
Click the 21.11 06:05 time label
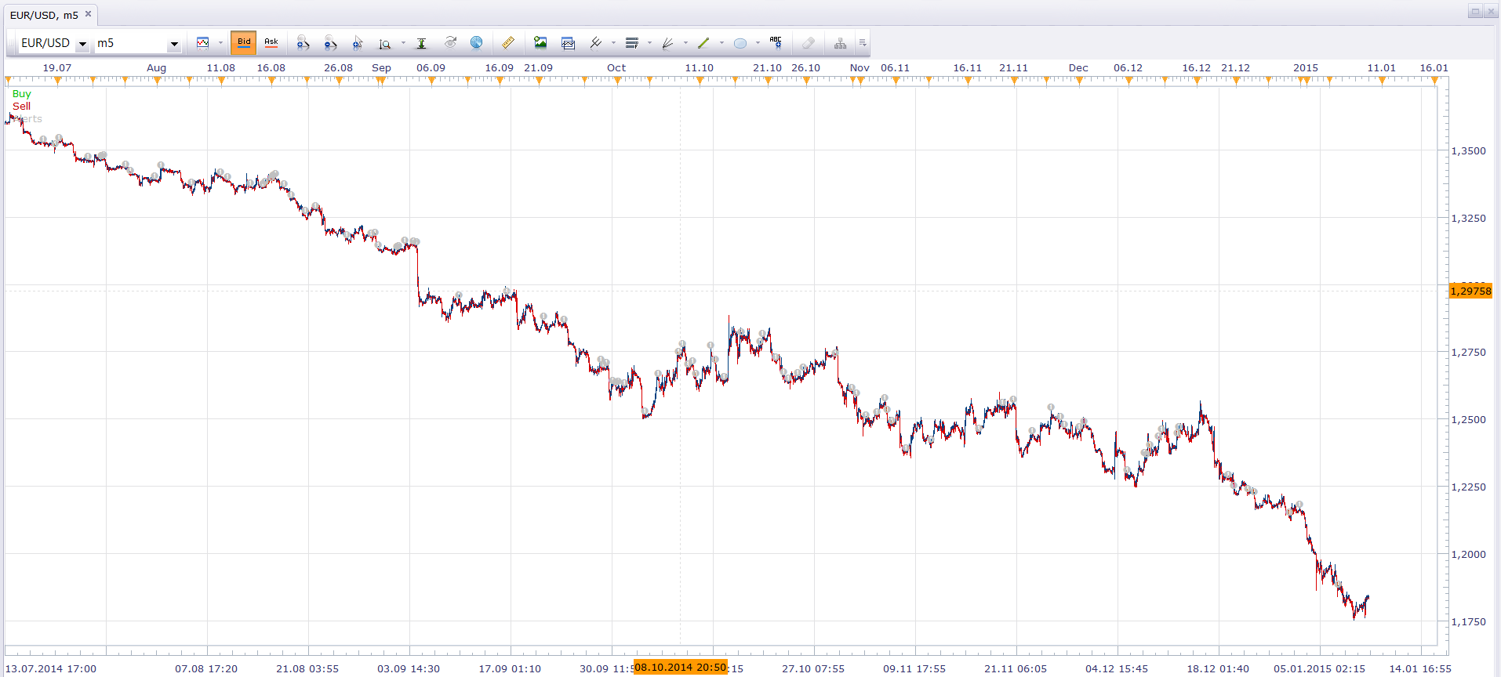click(x=1016, y=668)
